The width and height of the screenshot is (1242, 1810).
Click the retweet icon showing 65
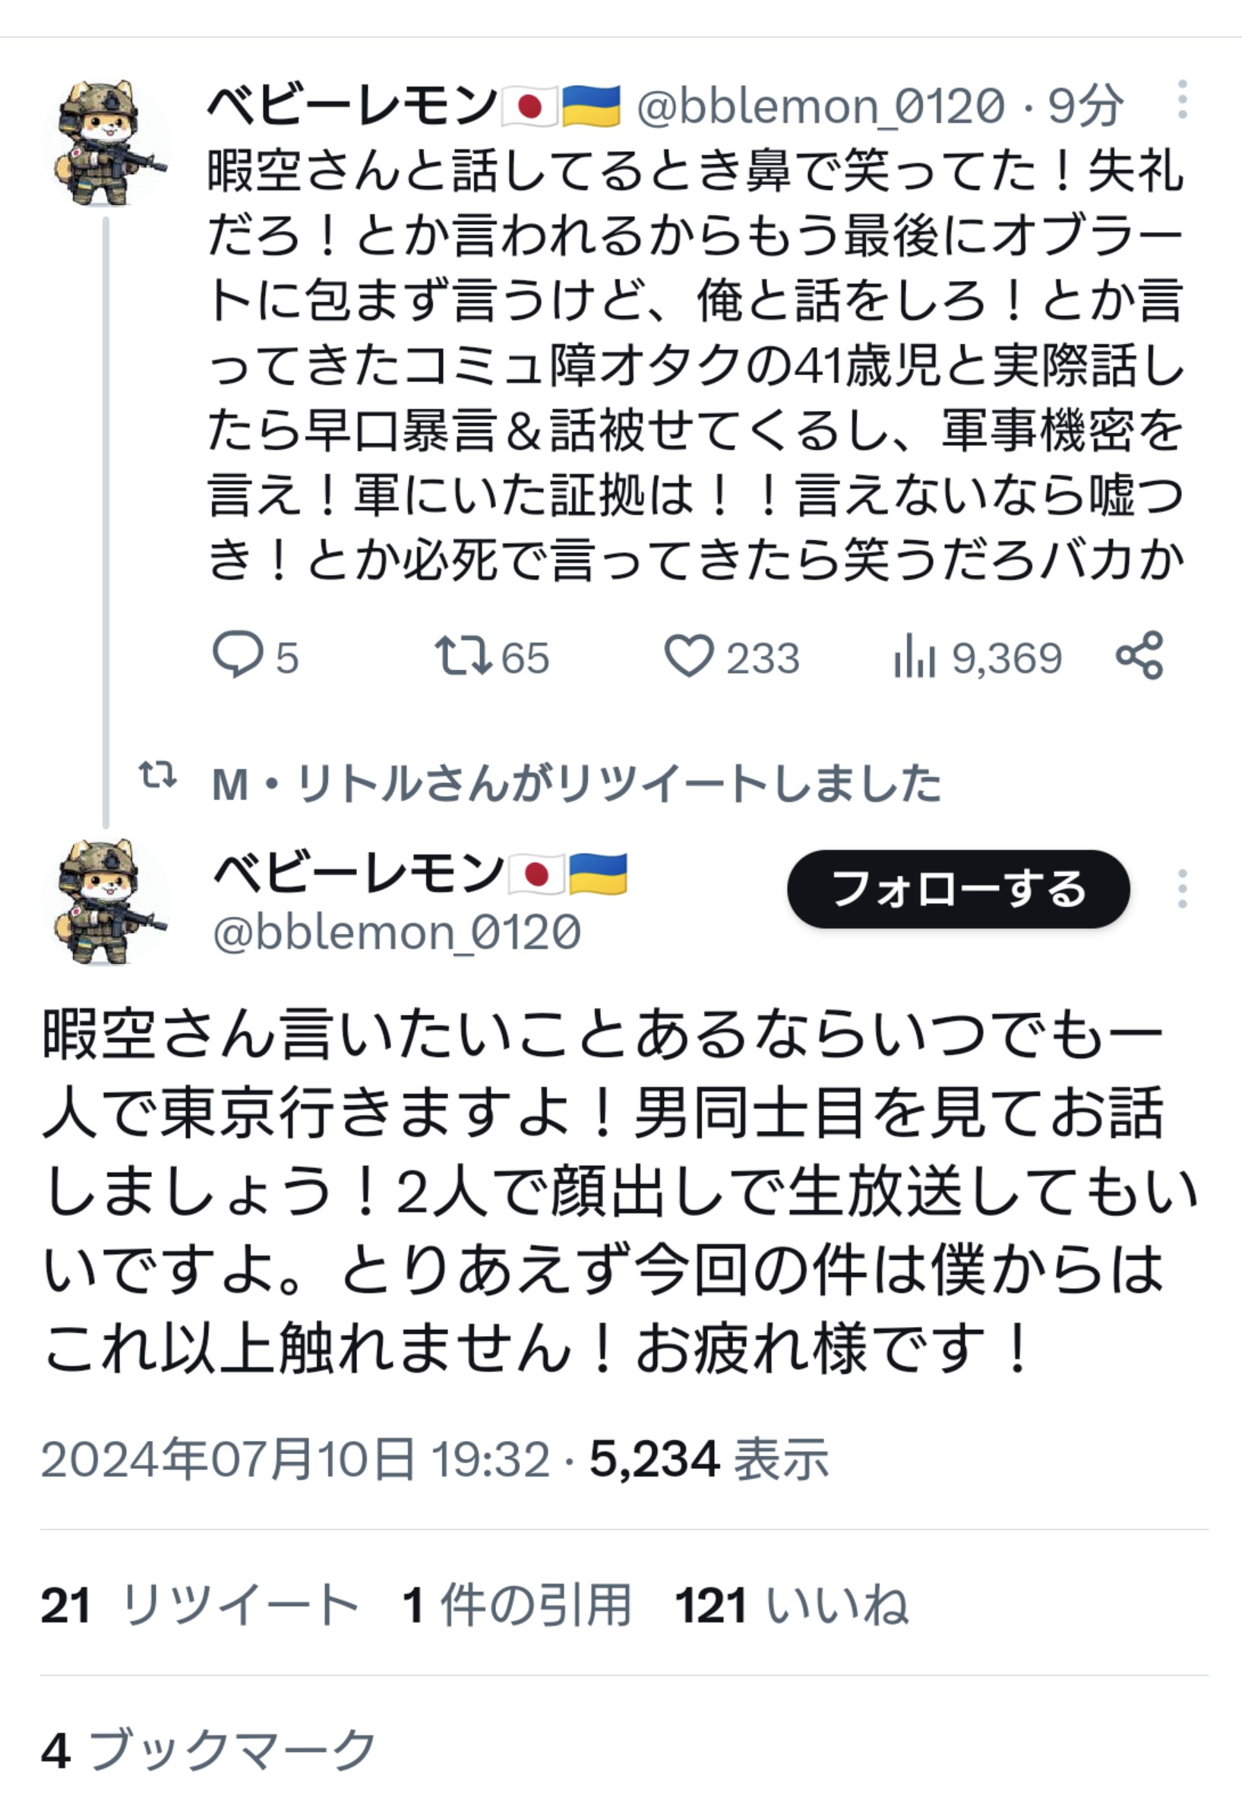click(x=463, y=655)
